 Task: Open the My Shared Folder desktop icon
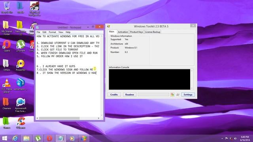pos(7,28)
